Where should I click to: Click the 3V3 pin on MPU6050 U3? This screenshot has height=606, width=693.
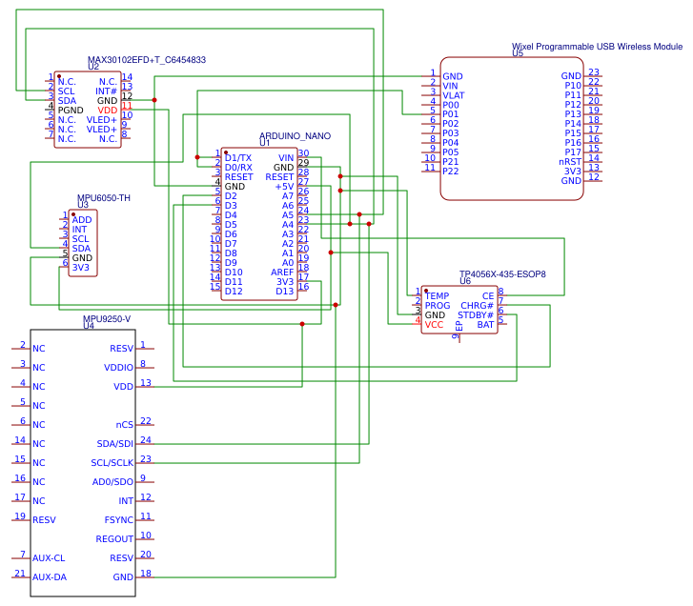(81, 267)
